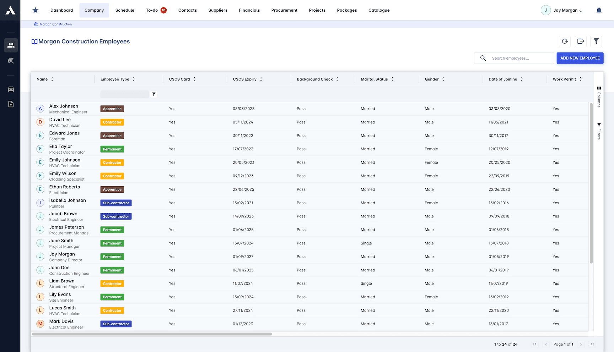This screenshot has width=614, height=352.
Task: Open the filter funnel icon above the table
Action: point(596,42)
